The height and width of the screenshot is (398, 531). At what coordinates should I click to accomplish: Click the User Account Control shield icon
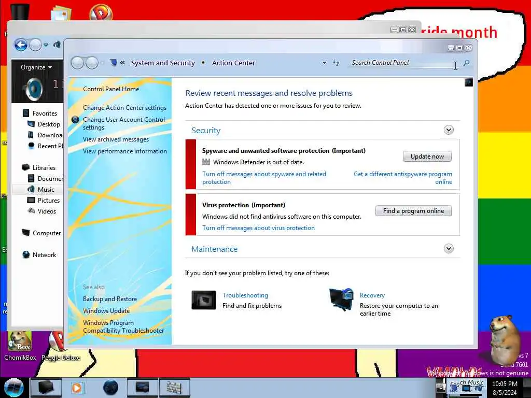(x=76, y=120)
